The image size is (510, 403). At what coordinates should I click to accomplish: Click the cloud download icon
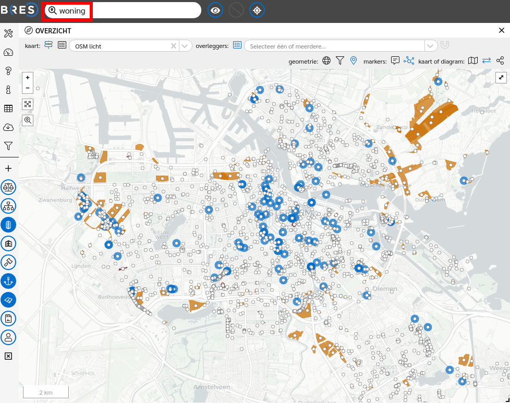[8, 127]
